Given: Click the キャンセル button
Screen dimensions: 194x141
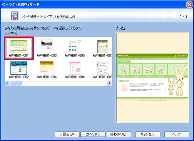Looking at the screenshot, I should 147,134.
